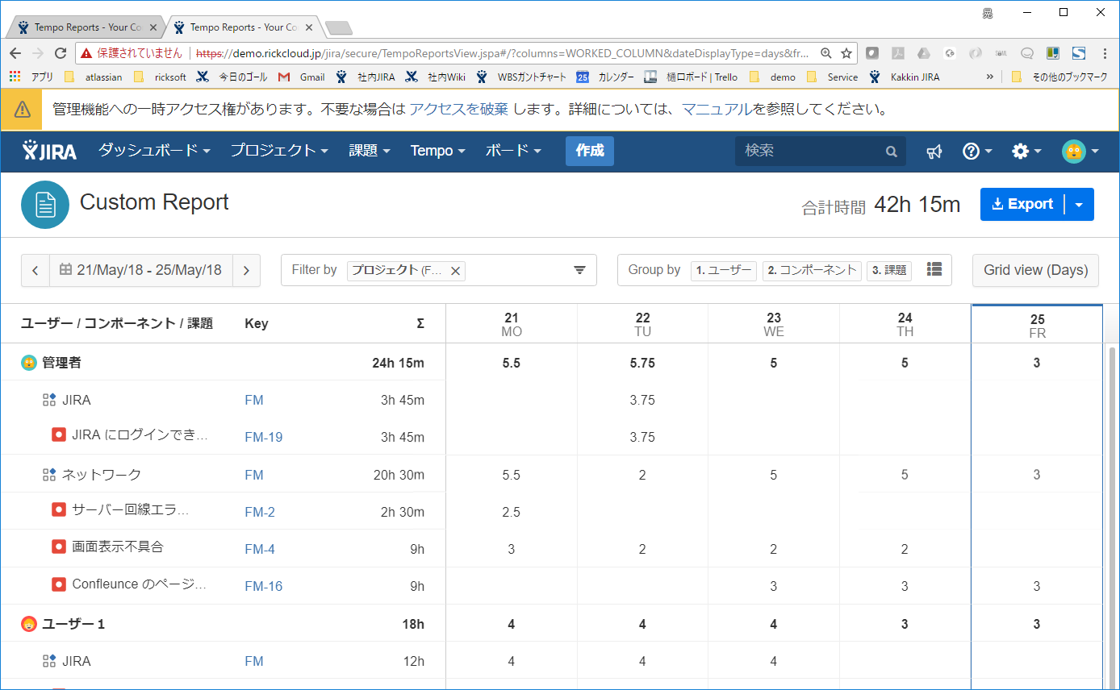Click the Σ total column header
Image resolution: width=1120 pixels, height=690 pixels.
(x=420, y=324)
